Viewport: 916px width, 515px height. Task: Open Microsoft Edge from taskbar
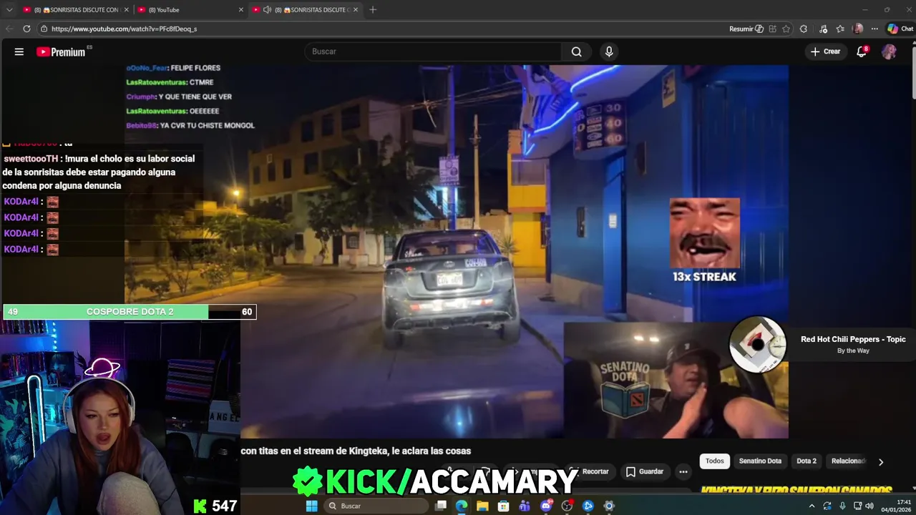coord(462,506)
